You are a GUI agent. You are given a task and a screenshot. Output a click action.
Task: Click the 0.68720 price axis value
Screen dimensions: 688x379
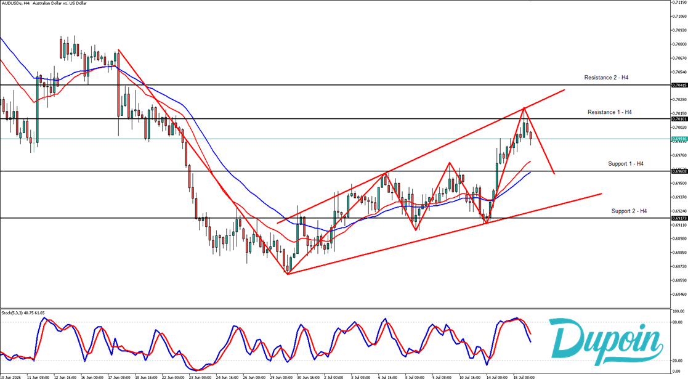point(681,267)
